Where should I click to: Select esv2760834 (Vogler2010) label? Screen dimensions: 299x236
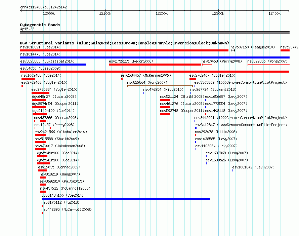(x=54, y=89)
